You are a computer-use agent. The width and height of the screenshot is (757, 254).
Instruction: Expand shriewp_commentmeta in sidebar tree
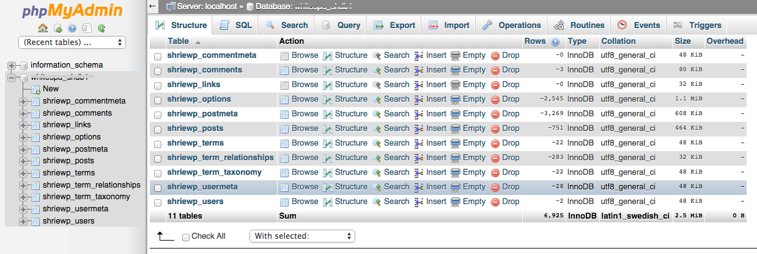point(23,101)
